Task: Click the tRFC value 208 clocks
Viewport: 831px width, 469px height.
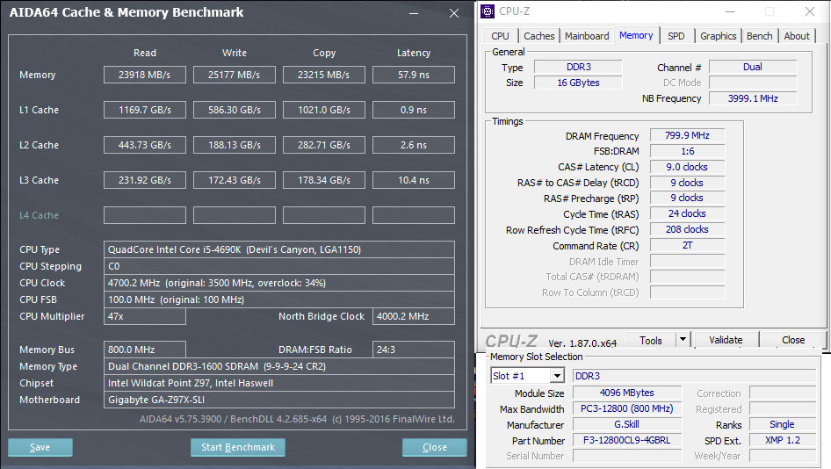Action: [688, 229]
